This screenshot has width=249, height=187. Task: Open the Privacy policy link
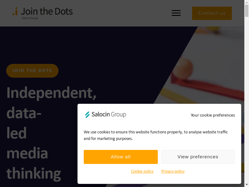tap(173, 171)
